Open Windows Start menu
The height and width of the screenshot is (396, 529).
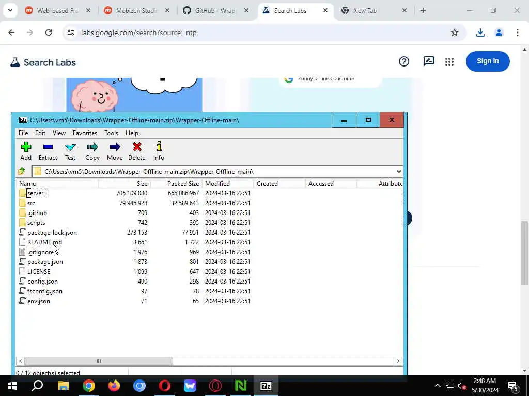tap(12, 386)
